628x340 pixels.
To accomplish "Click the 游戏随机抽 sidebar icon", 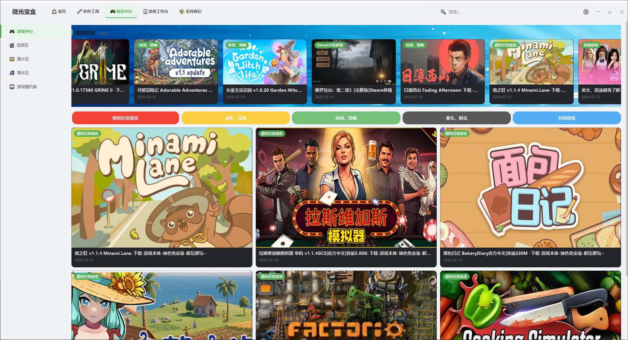I will (12, 87).
